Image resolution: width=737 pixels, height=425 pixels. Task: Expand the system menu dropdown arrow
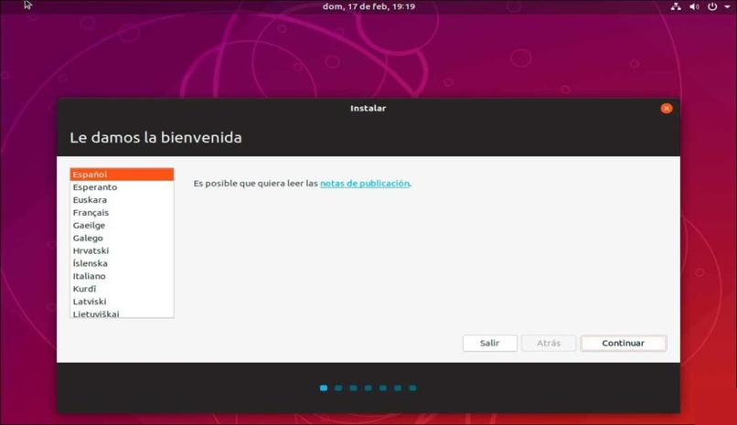coord(727,6)
